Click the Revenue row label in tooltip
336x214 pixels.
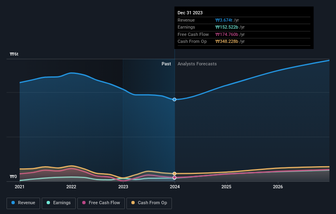186,20
